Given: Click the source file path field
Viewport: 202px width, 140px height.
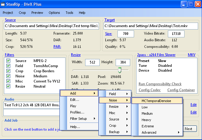Looking at the screenshot, I should pos(51,26).
